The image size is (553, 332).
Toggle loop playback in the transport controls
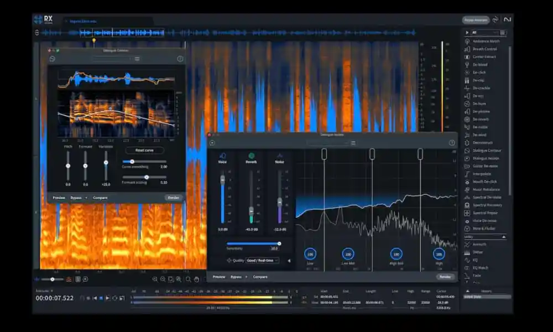(x=114, y=299)
